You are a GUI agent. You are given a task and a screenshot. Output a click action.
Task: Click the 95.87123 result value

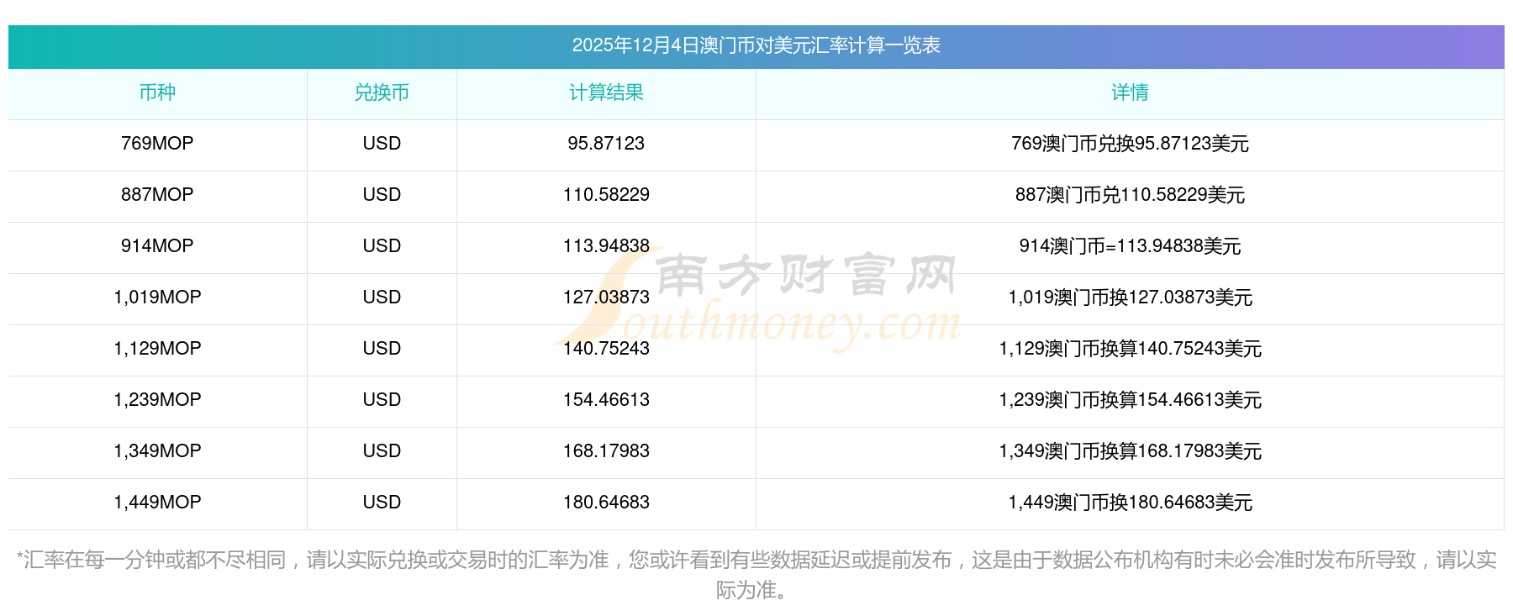pyautogui.click(x=606, y=144)
